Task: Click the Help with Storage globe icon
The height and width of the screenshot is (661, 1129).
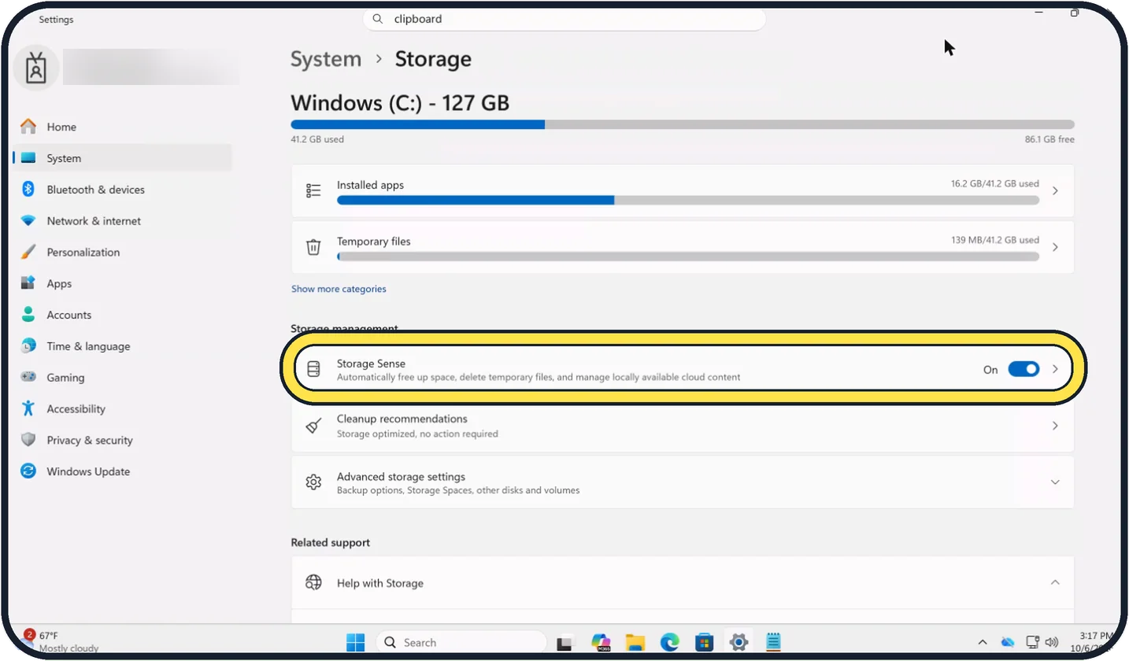Action: coord(313,582)
